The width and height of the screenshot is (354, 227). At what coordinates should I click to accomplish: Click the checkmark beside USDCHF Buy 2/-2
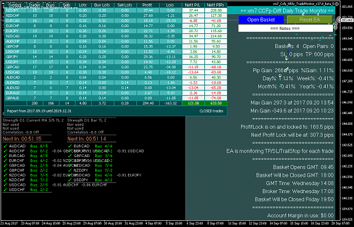[x=6, y=190]
